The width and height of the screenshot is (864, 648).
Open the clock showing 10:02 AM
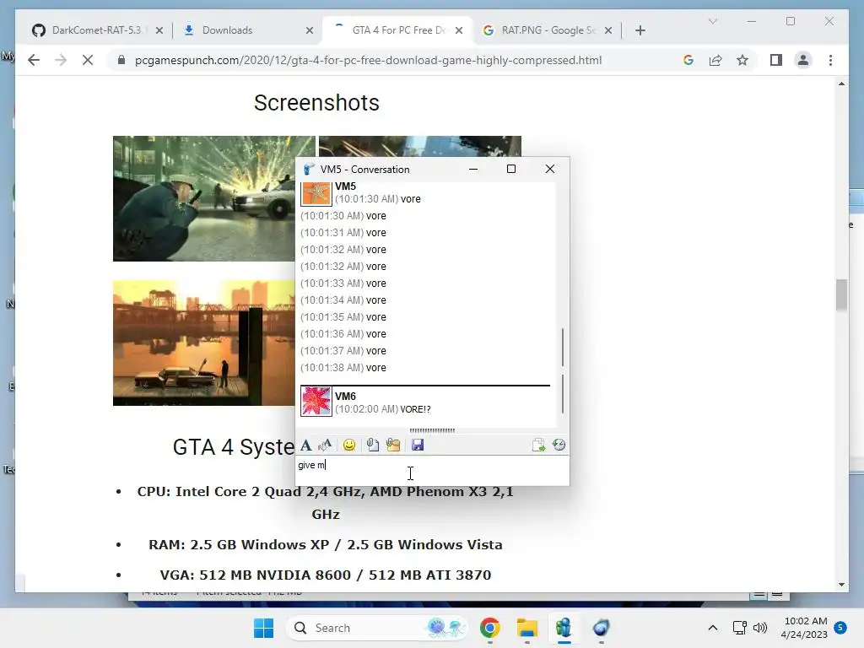804,628
